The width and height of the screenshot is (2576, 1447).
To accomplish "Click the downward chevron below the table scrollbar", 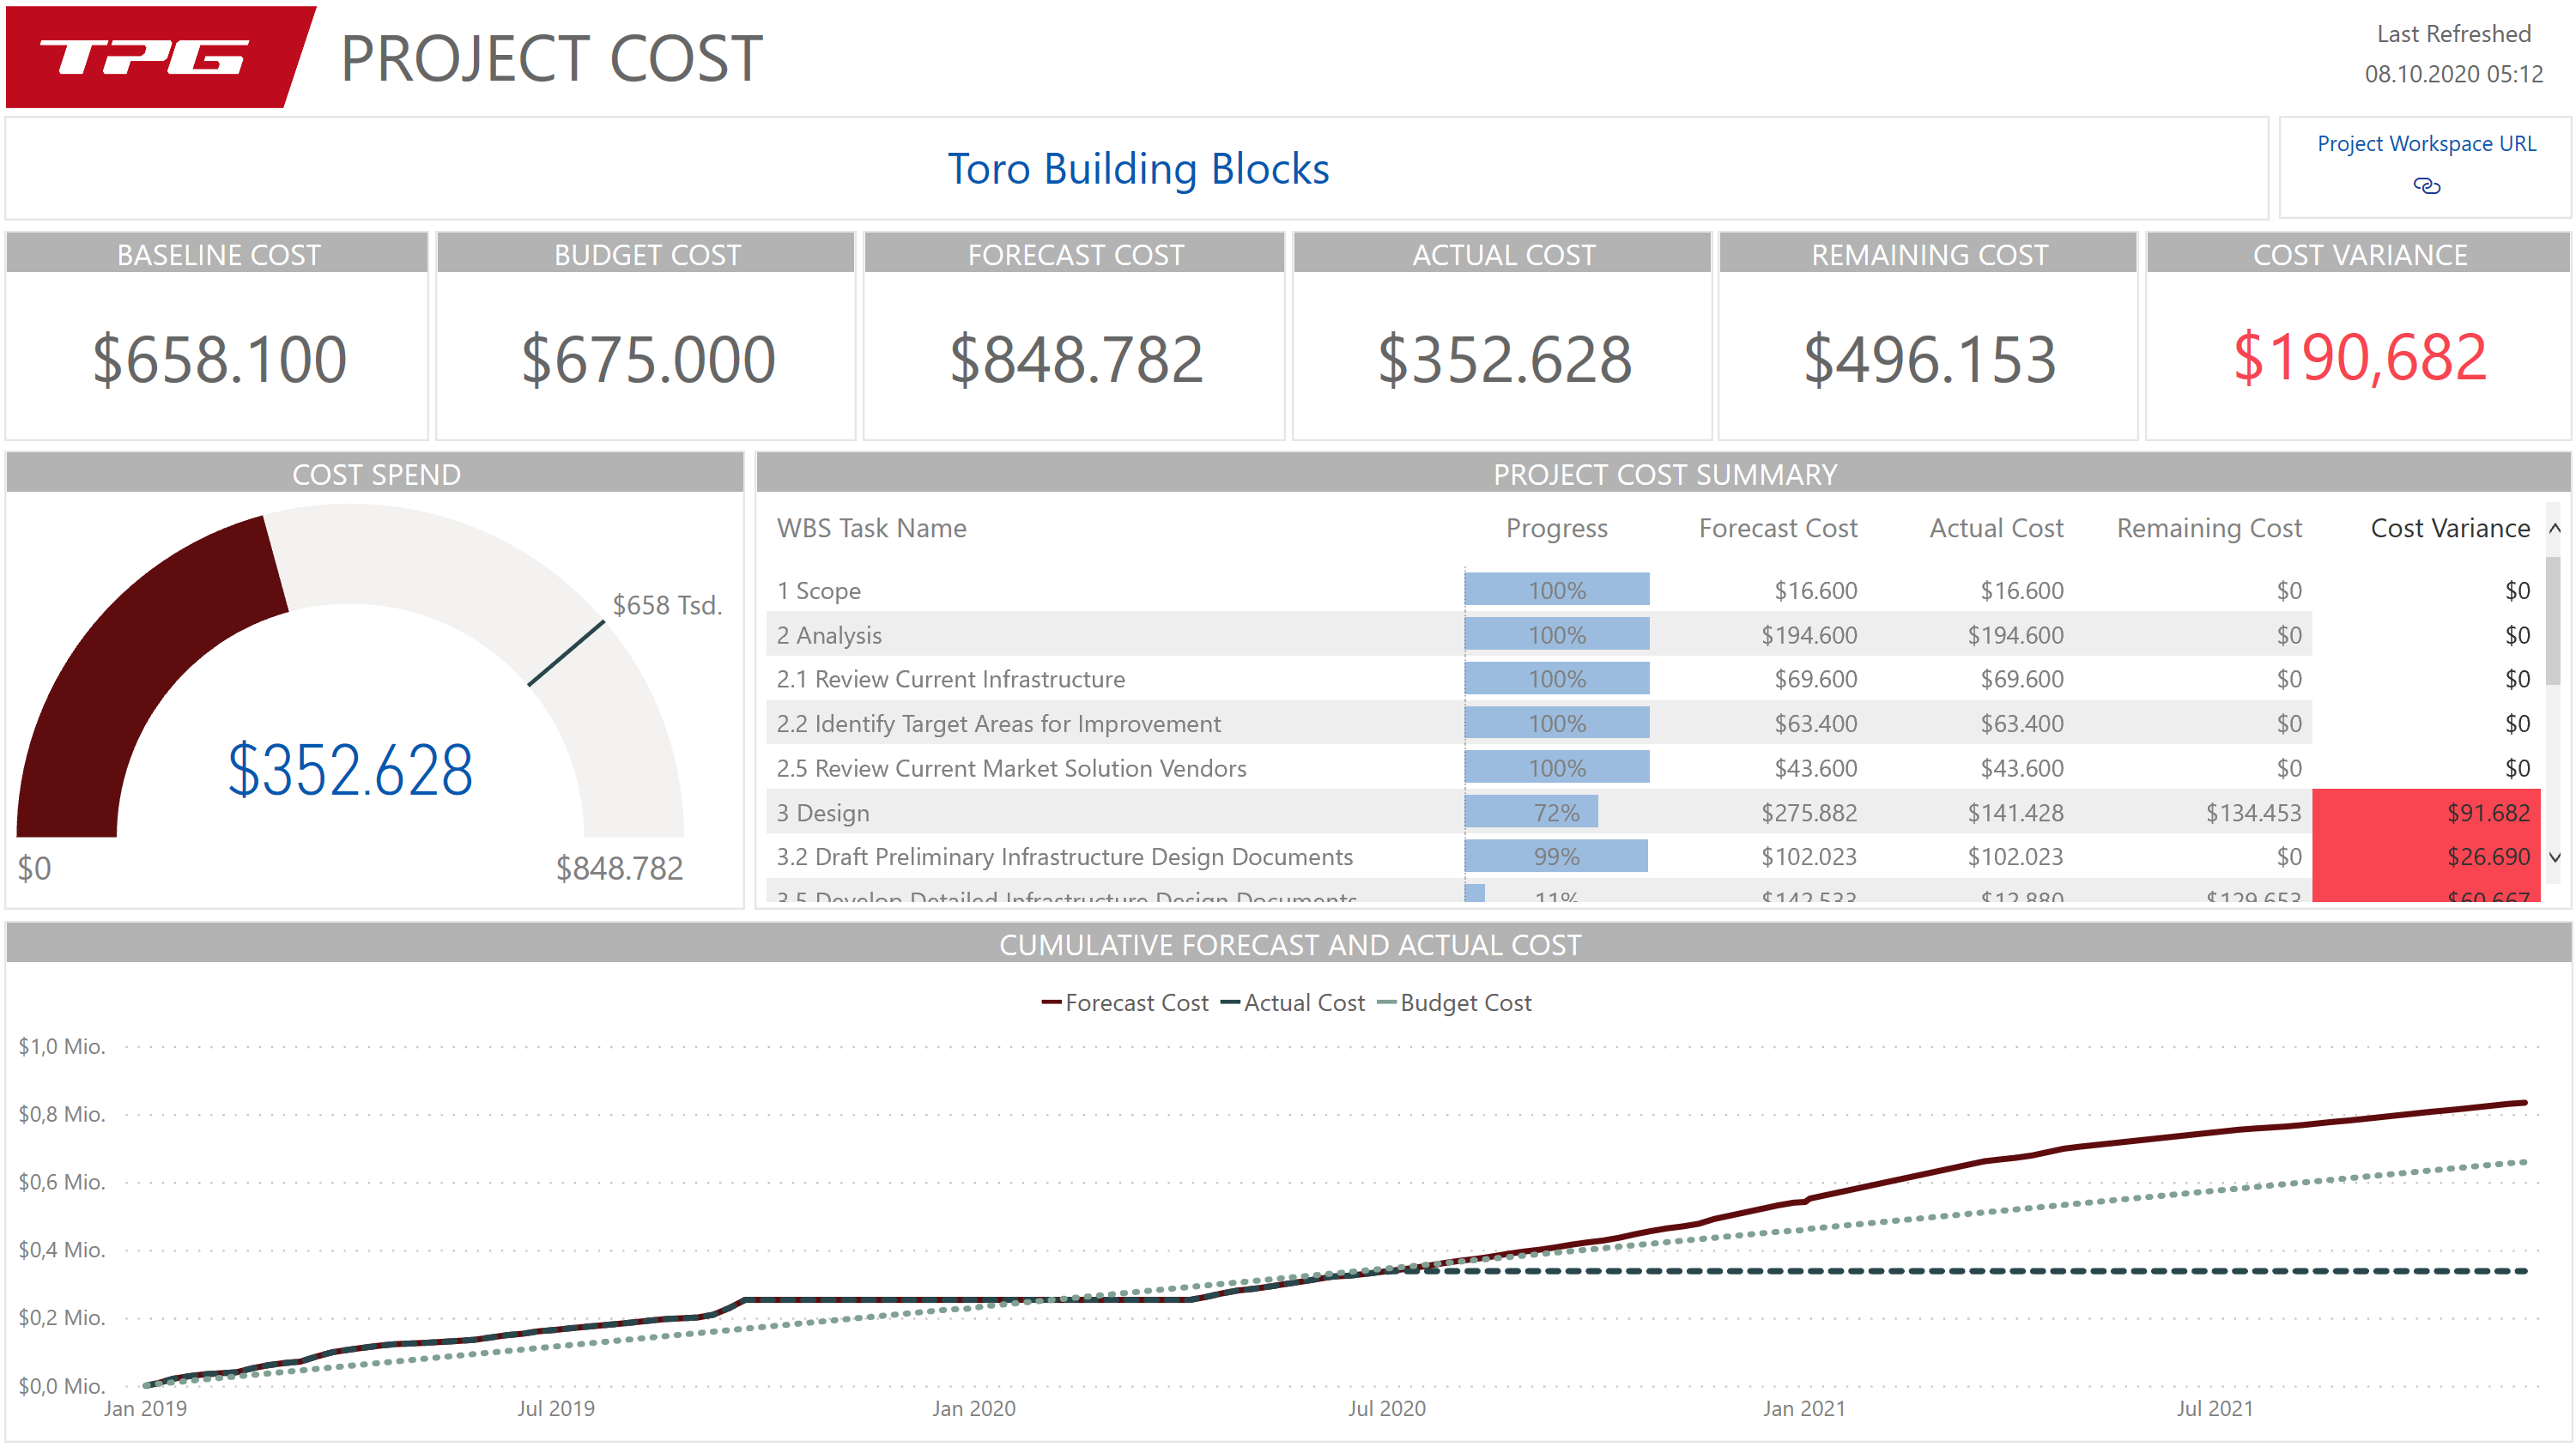I will pos(2556,858).
